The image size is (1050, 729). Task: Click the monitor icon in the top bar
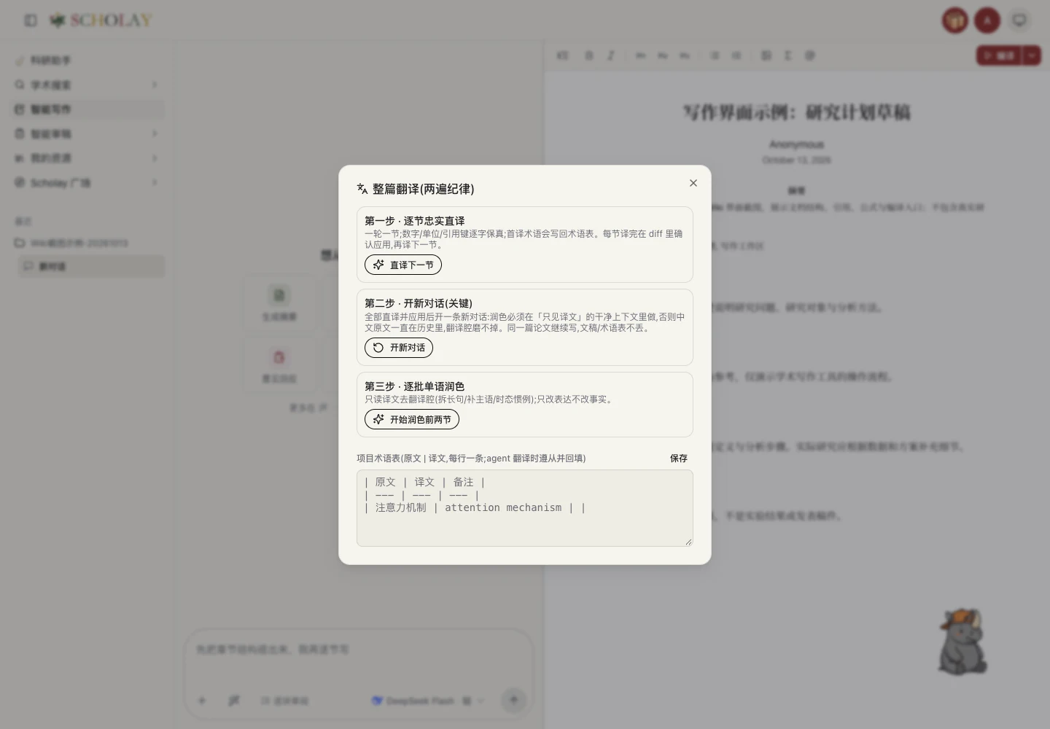1019,20
